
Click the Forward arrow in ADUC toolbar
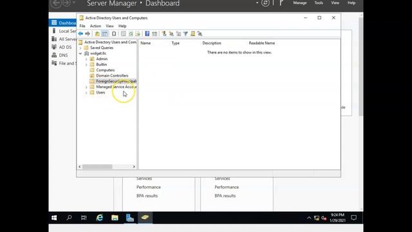[88, 34]
